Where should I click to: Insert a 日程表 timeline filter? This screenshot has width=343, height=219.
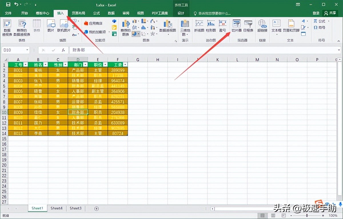coord(248,26)
